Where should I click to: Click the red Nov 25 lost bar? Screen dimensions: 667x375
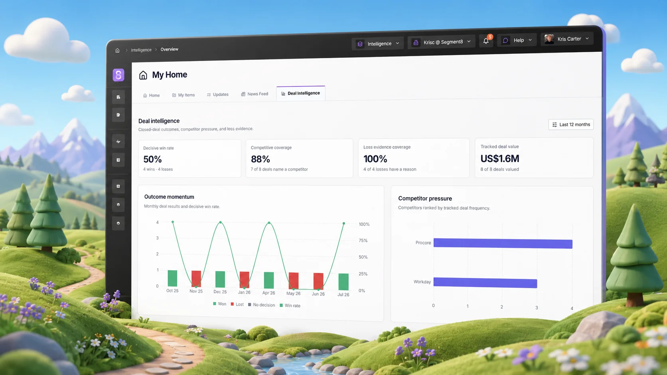[x=196, y=279]
